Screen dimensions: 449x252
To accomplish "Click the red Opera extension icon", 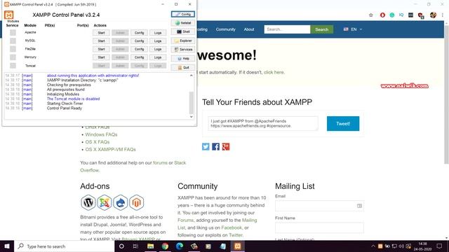I will coord(382,15).
